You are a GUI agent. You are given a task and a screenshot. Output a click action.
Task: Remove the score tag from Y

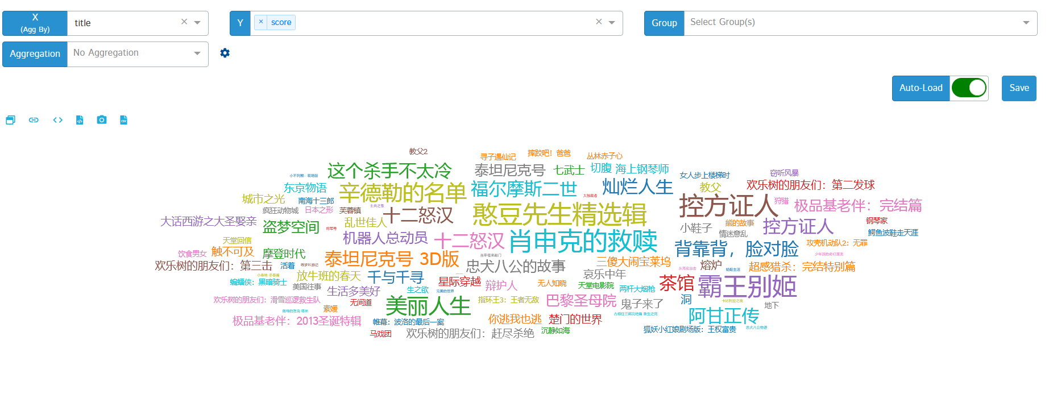260,22
